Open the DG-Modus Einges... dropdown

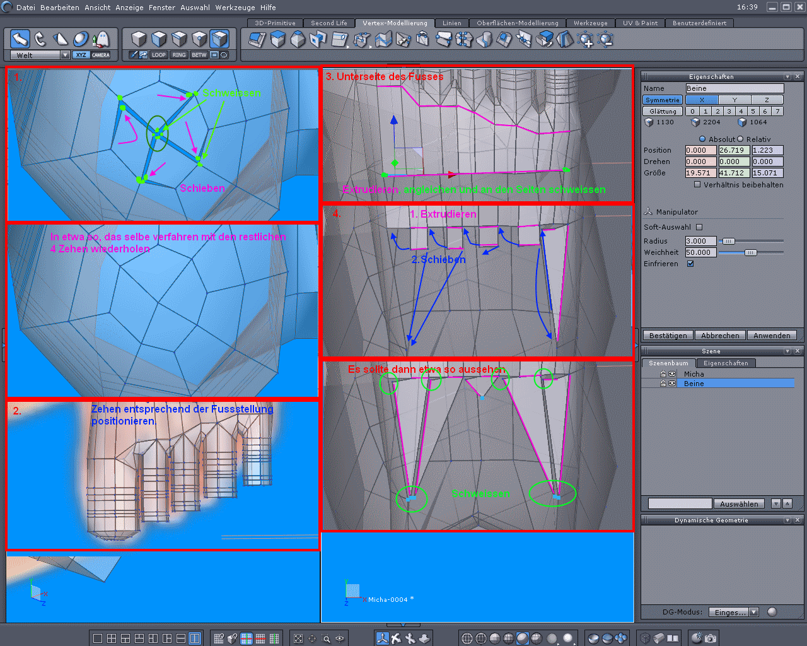[734, 612]
